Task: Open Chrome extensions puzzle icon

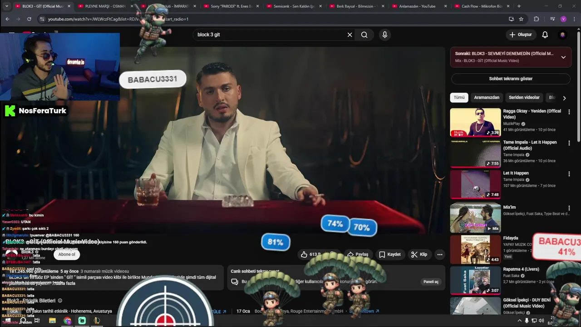Action: 536,19
